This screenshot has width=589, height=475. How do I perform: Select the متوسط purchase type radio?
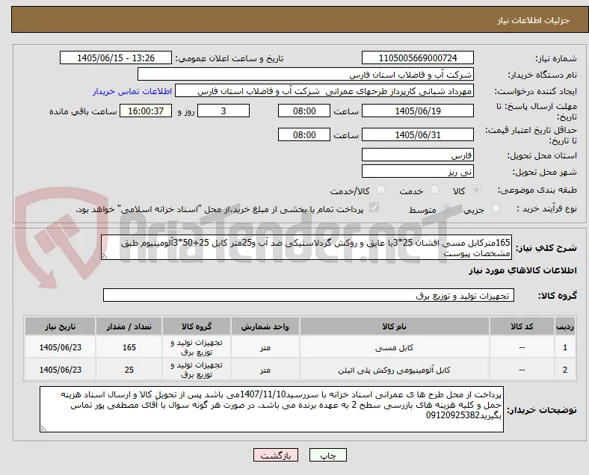pyautogui.click(x=447, y=208)
